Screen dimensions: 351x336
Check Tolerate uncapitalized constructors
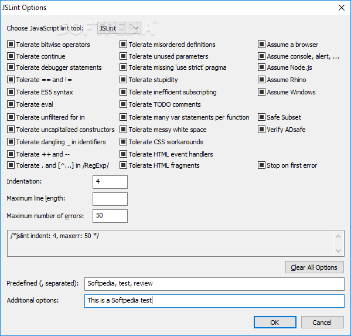point(11,129)
